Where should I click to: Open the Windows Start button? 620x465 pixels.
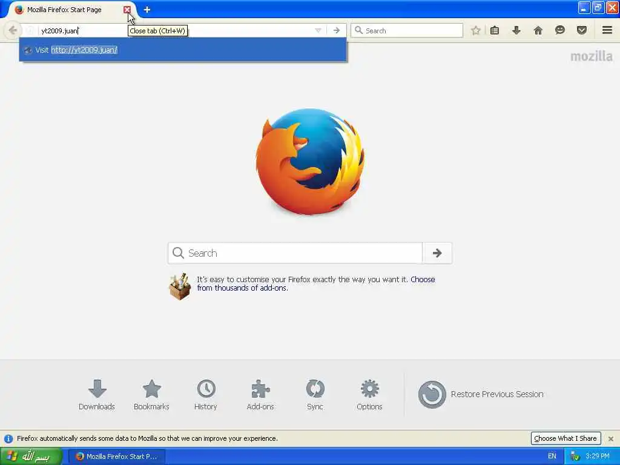tap(31, 457)
